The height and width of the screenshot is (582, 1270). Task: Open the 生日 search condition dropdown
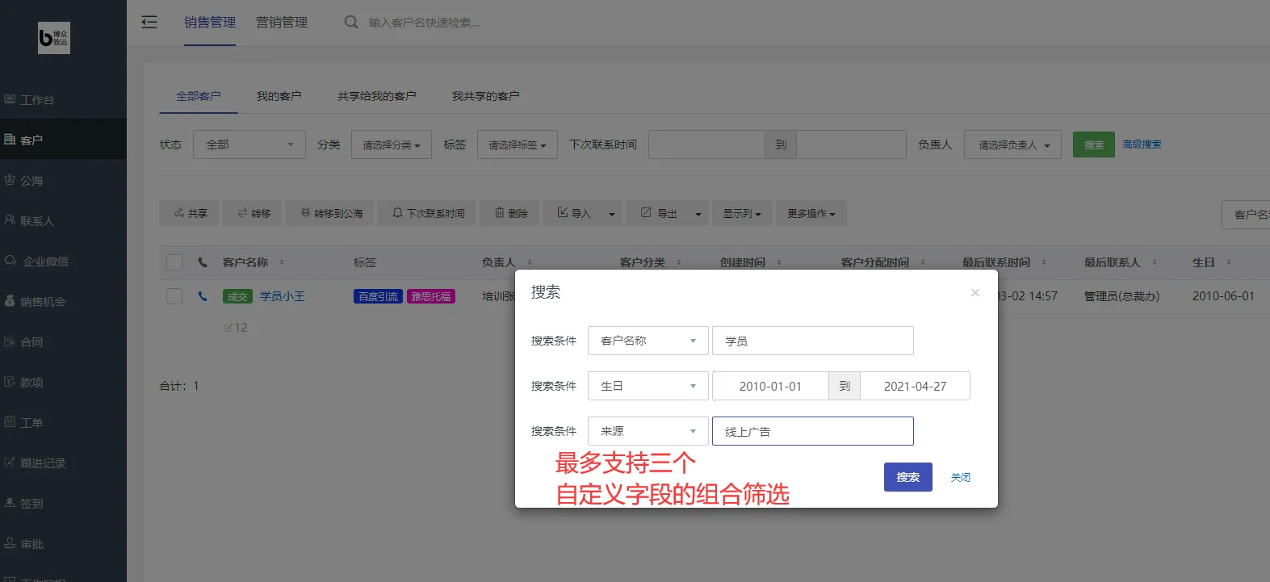point(648,386)
